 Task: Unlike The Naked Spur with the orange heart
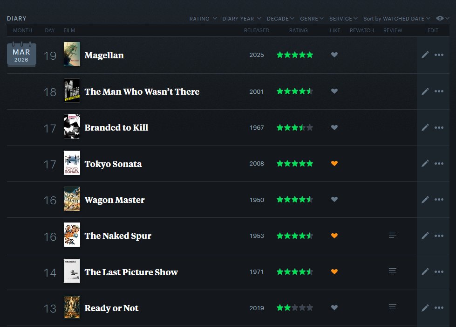click(x=334, y=236)
